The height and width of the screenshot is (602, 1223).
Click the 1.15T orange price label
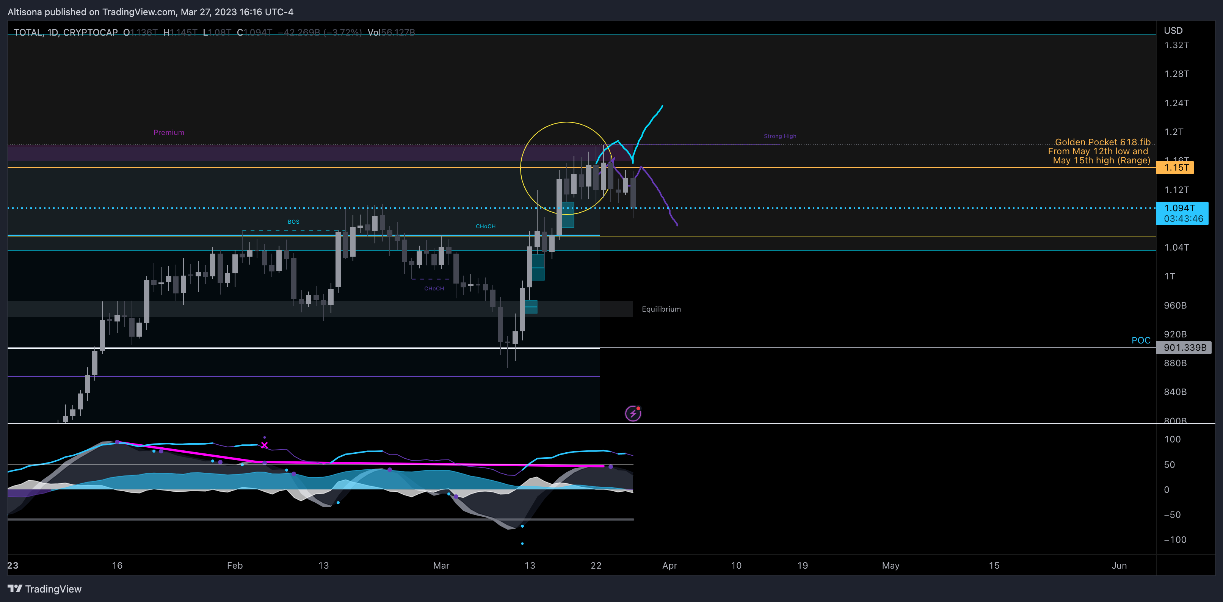1174,167
